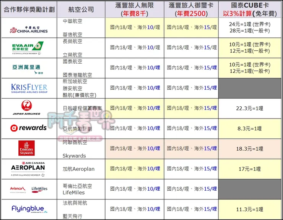Viewport: 283px width, 220px height.
Task: Select the 合作夥伴獎勵計劃 header cell
Action: [29, 10]
